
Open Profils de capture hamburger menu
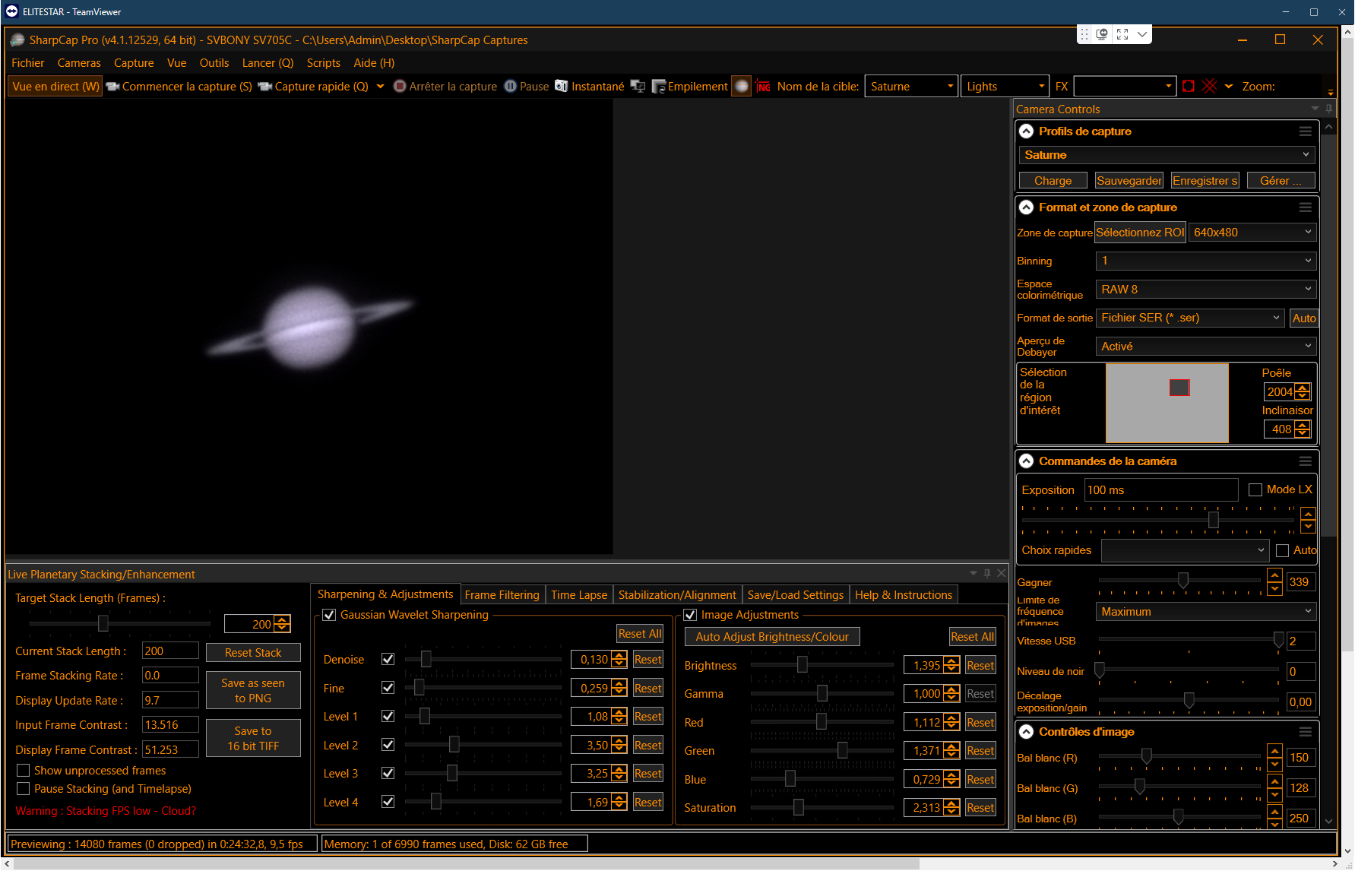[x=1306, y=131]
